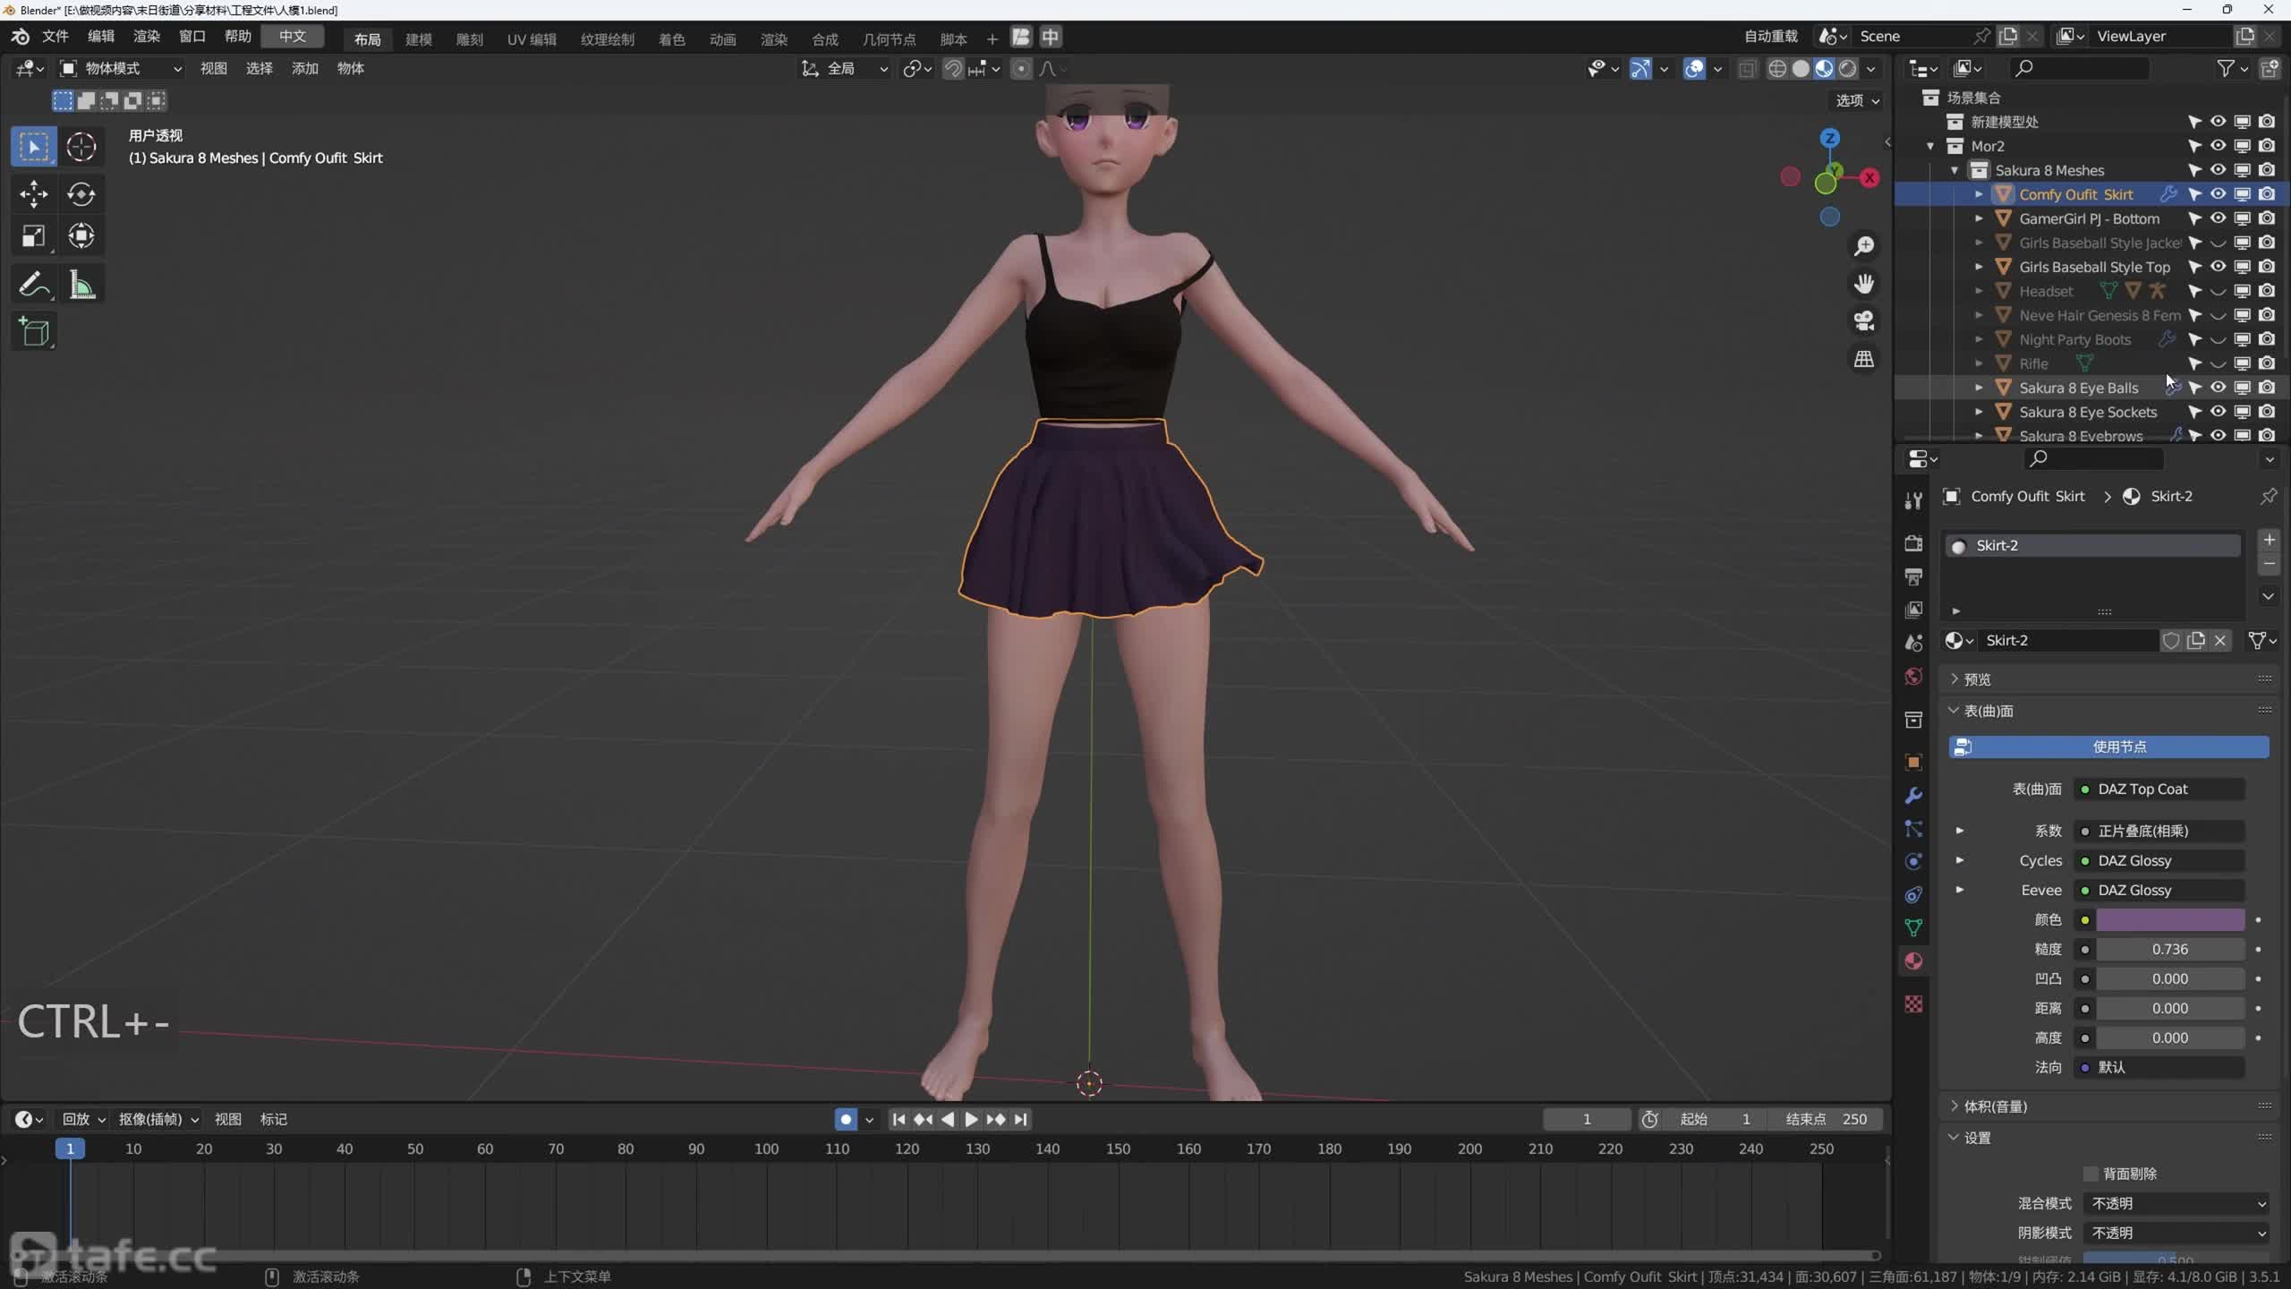Viewport: 2291px width, 1289px height.
Task: Expand the Volume panel
Action: (x=2110, y=1106)
